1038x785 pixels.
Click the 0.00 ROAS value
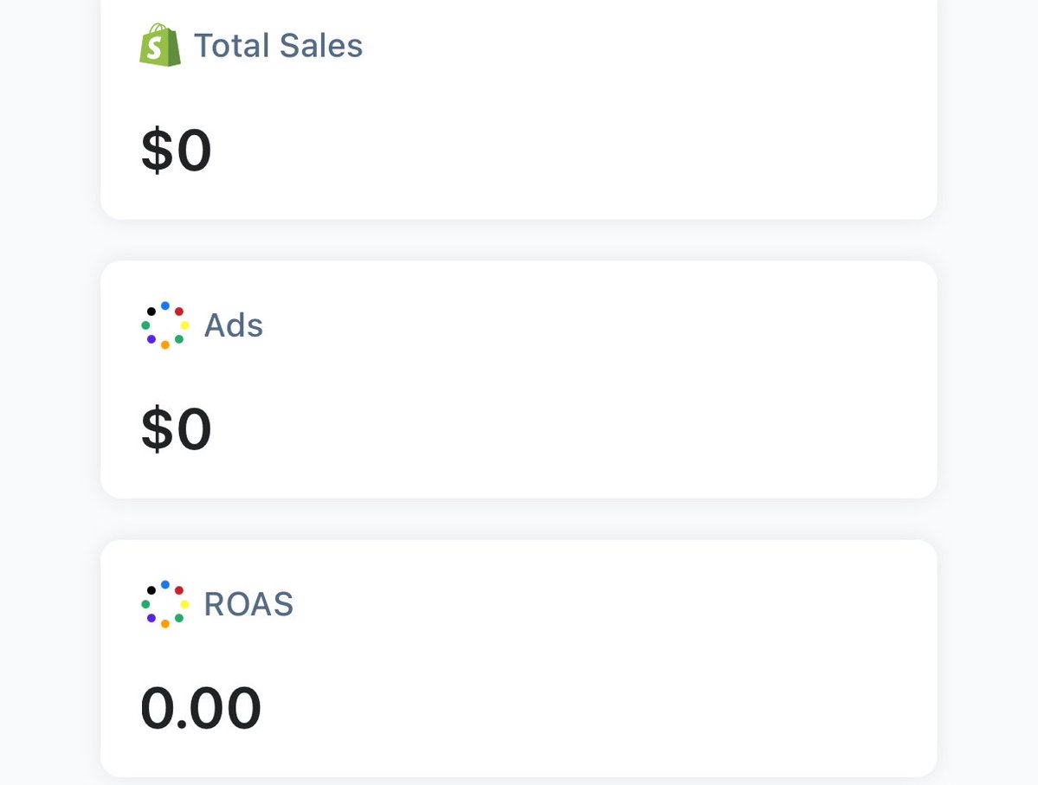tap(201, 708)
